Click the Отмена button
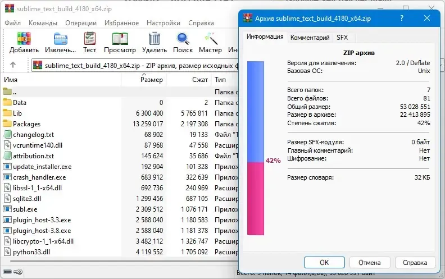The width and height of the screenshot is (445, 279). [370, 263]
